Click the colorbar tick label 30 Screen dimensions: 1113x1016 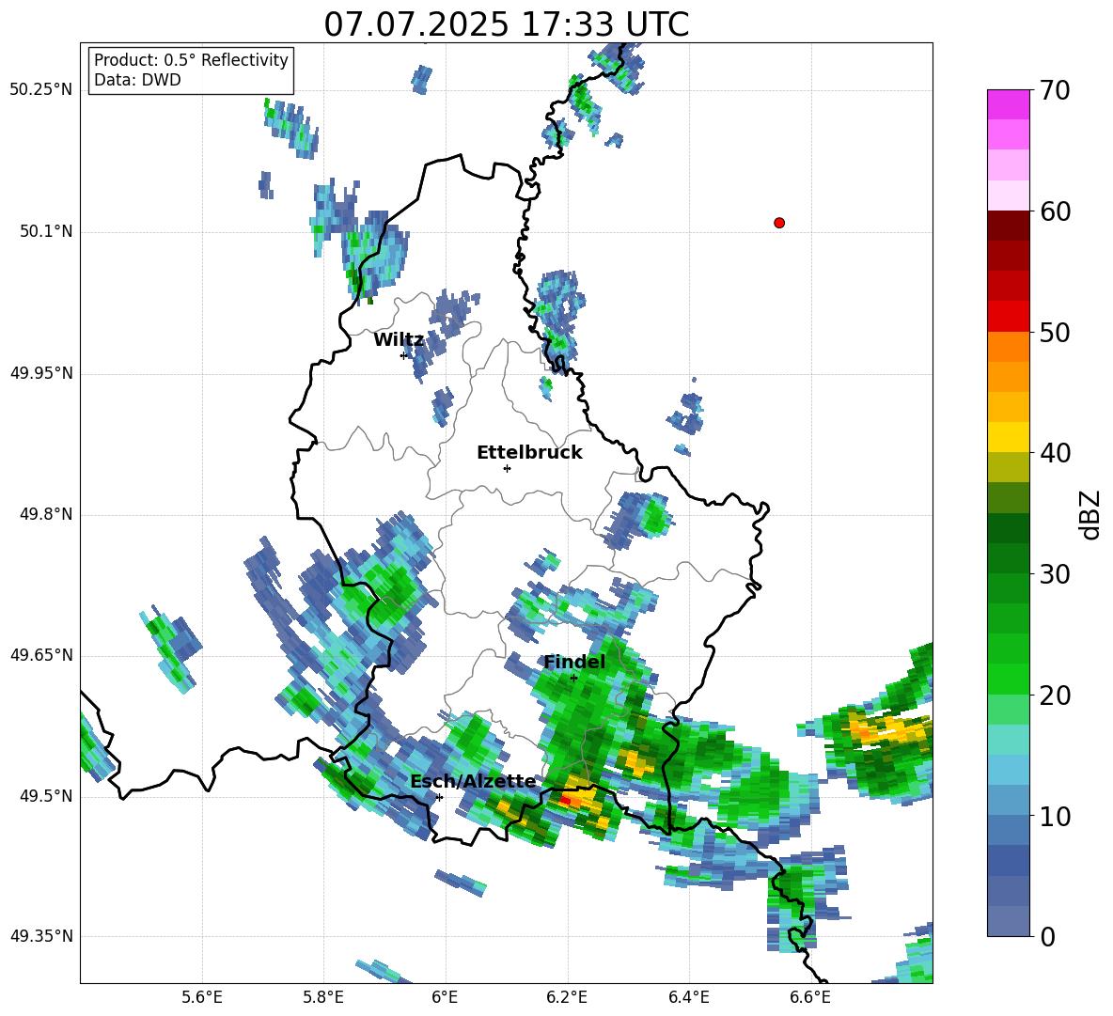point(1055,574)
